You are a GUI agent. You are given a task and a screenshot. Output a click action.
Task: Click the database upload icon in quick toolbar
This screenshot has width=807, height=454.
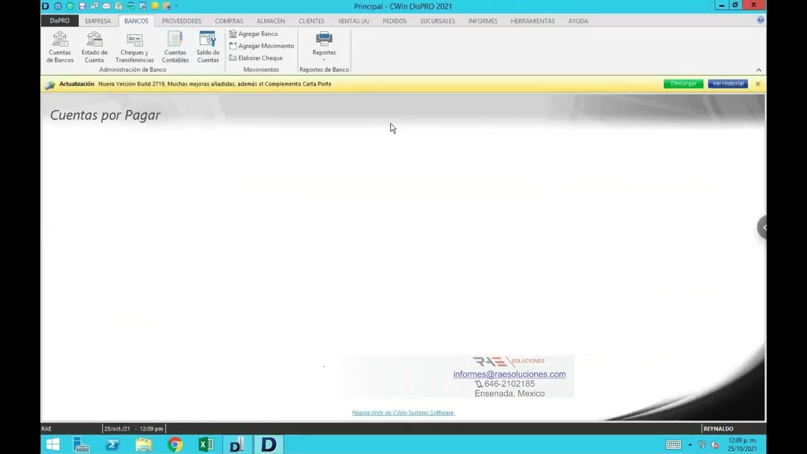pos(167,6)
